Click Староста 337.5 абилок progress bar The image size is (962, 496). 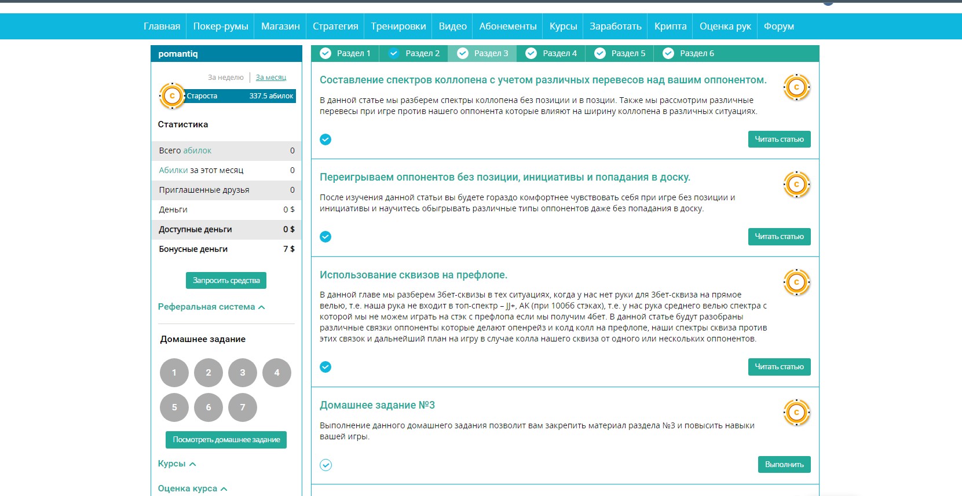(x=240, y=96)
